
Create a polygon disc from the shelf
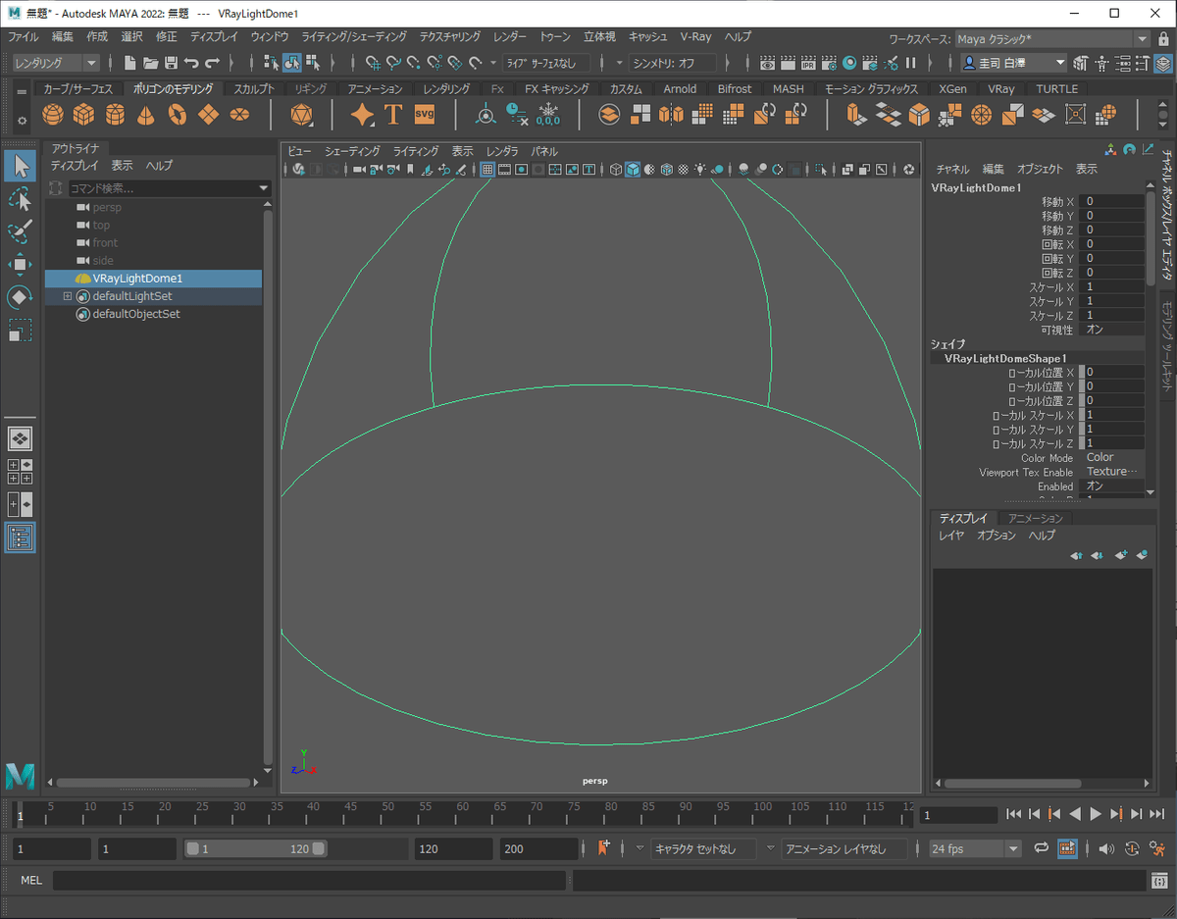click(239, 115)
